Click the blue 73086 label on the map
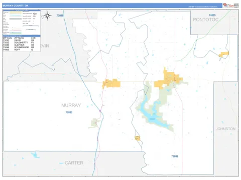Viewport: 241px width, 180px height. pyautogui.click(x=175, y=156)
